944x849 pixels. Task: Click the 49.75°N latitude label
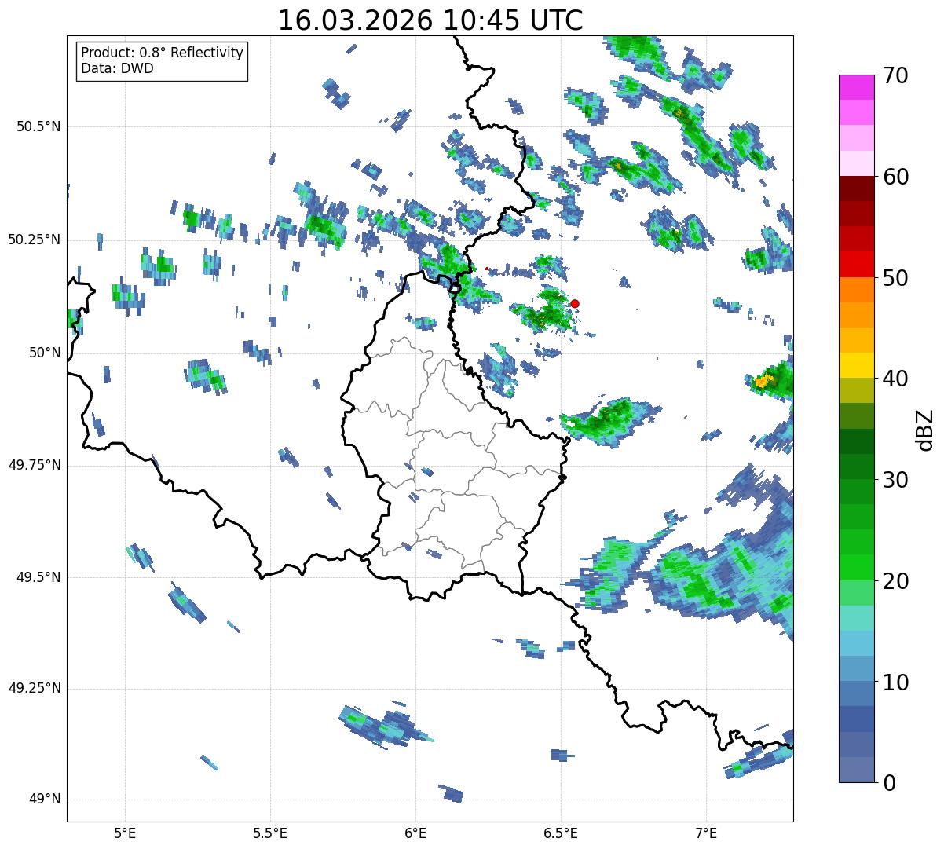point(35,465)
